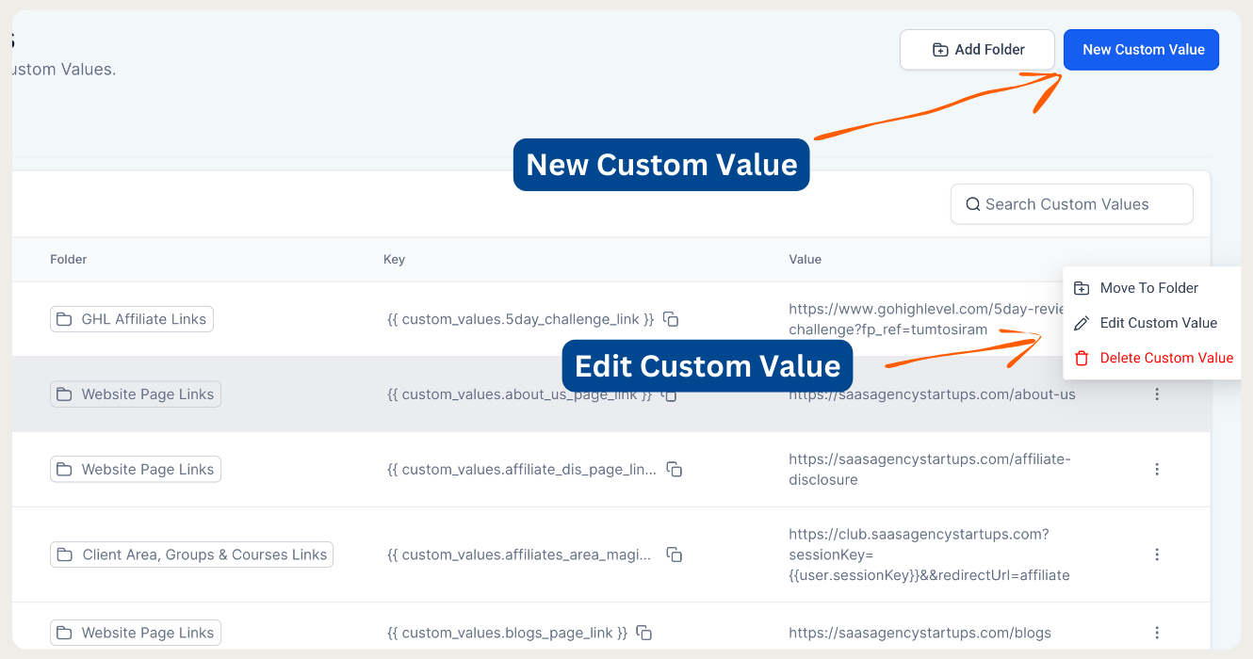Click the saasagencystartups.com/blogs value
Viewport: 1253px width, 659px height.
tap(920, 633)
